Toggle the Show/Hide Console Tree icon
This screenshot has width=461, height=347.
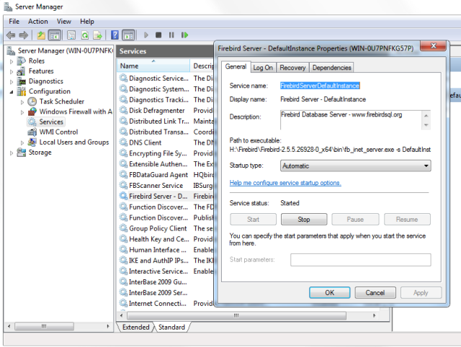[55, 35]
